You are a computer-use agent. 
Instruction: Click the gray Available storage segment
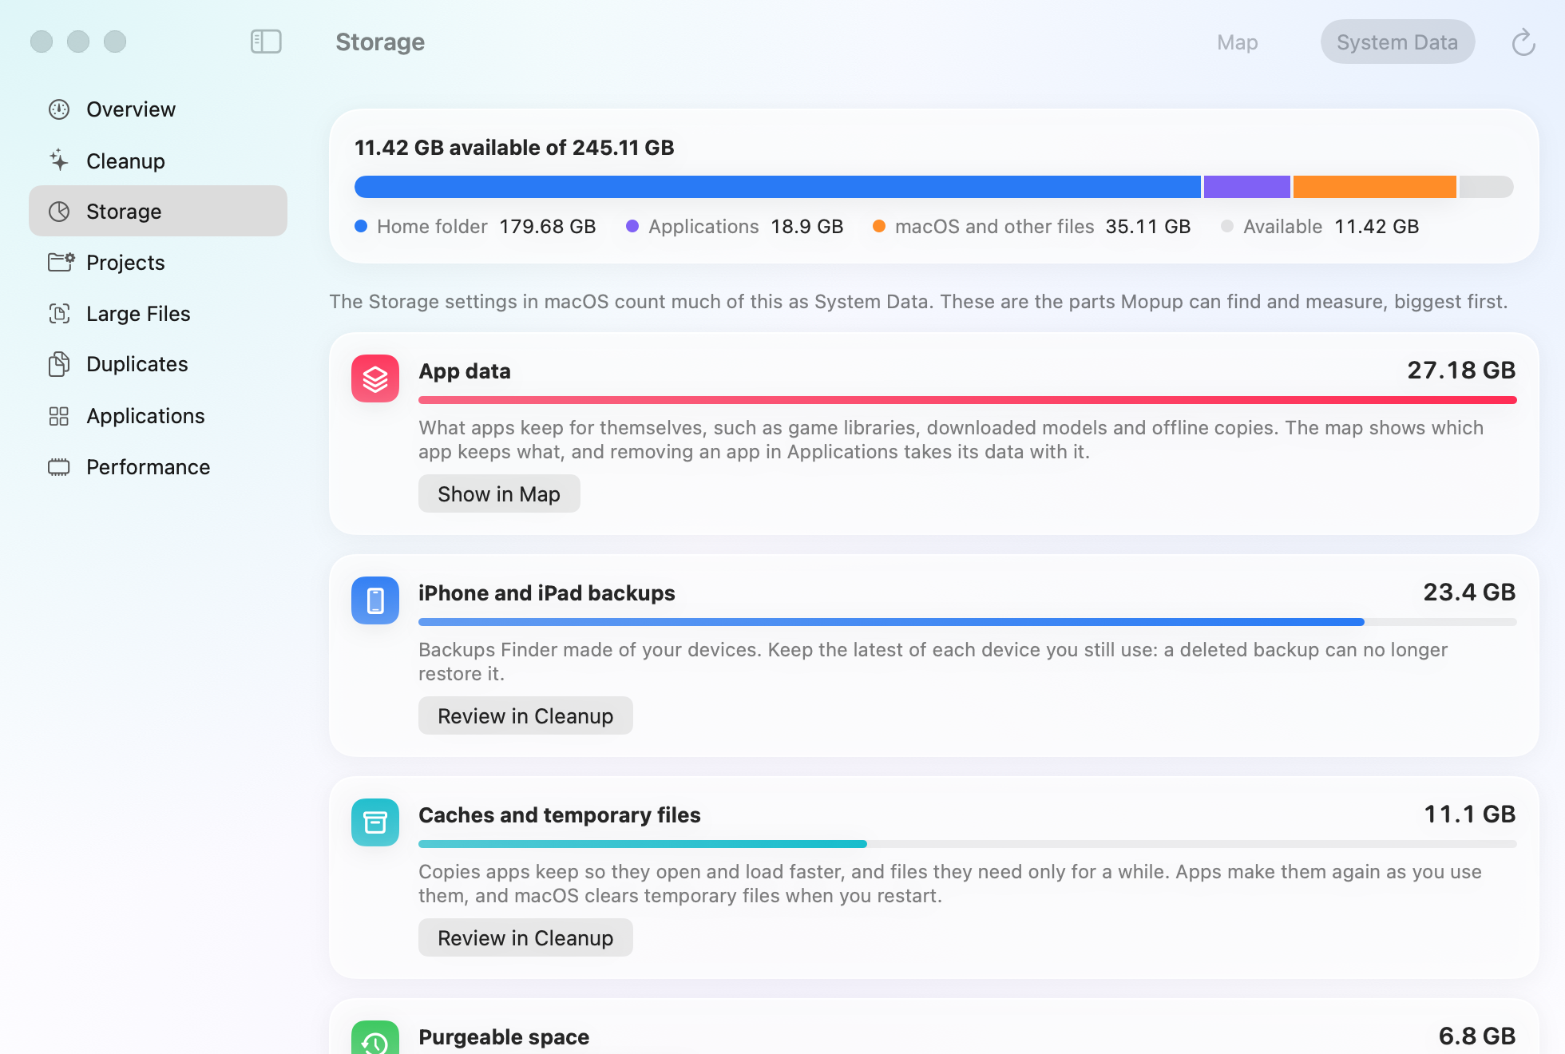(1487, 187)
